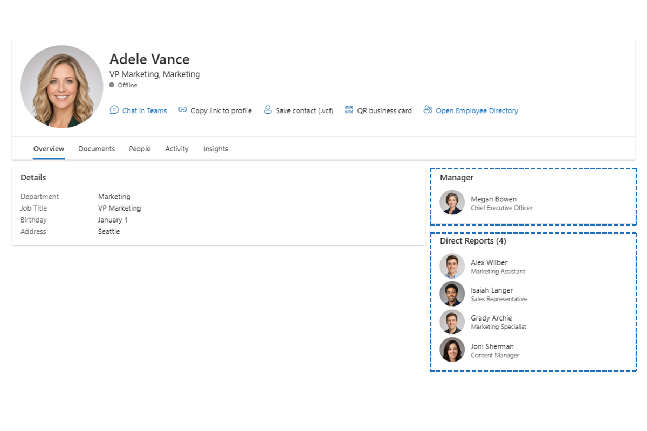Open manager Megan Bowen's name
The height and width of the screenshot is (431, 647).
[x=493, y=199]
